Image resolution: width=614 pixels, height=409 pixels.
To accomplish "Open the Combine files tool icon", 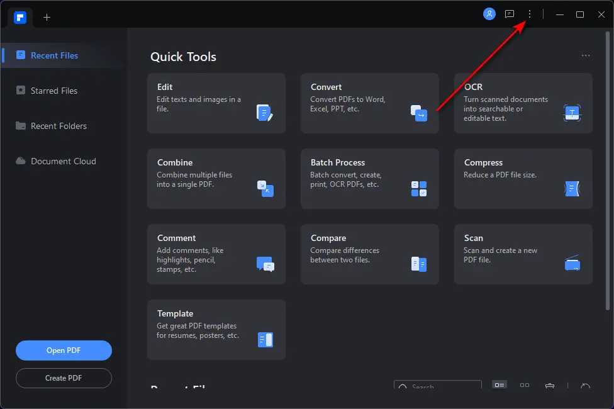I will pos(265,188).
